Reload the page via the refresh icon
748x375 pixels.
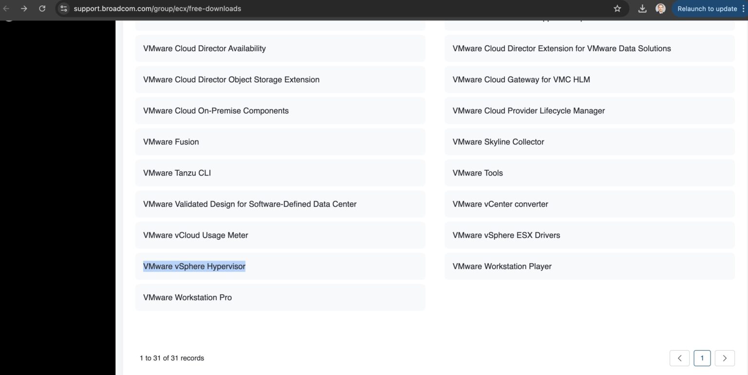tap(42, 8)
